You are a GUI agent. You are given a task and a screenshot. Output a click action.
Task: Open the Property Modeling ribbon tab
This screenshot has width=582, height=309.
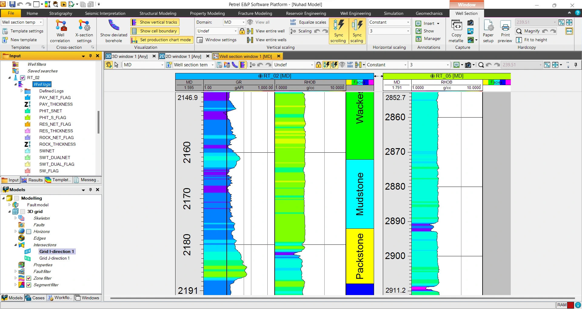pyautogui.click(x=207, y=13)
